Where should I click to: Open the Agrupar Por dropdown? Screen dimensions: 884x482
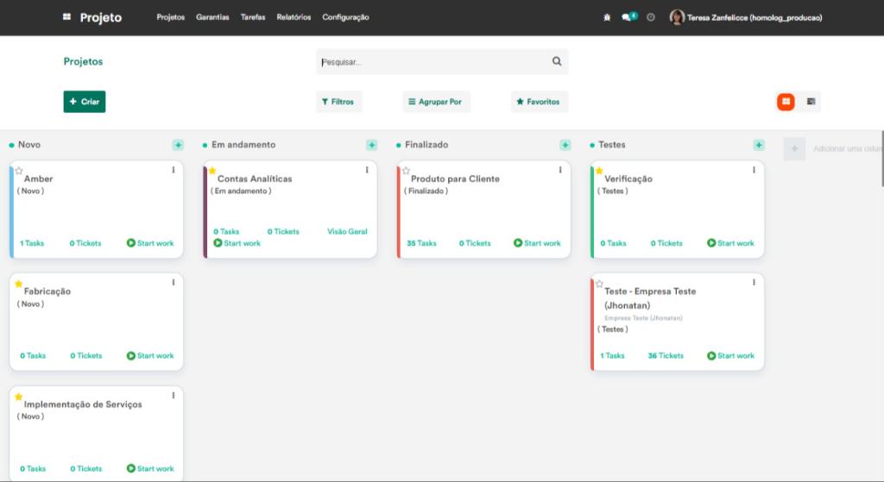pos(435,102)
